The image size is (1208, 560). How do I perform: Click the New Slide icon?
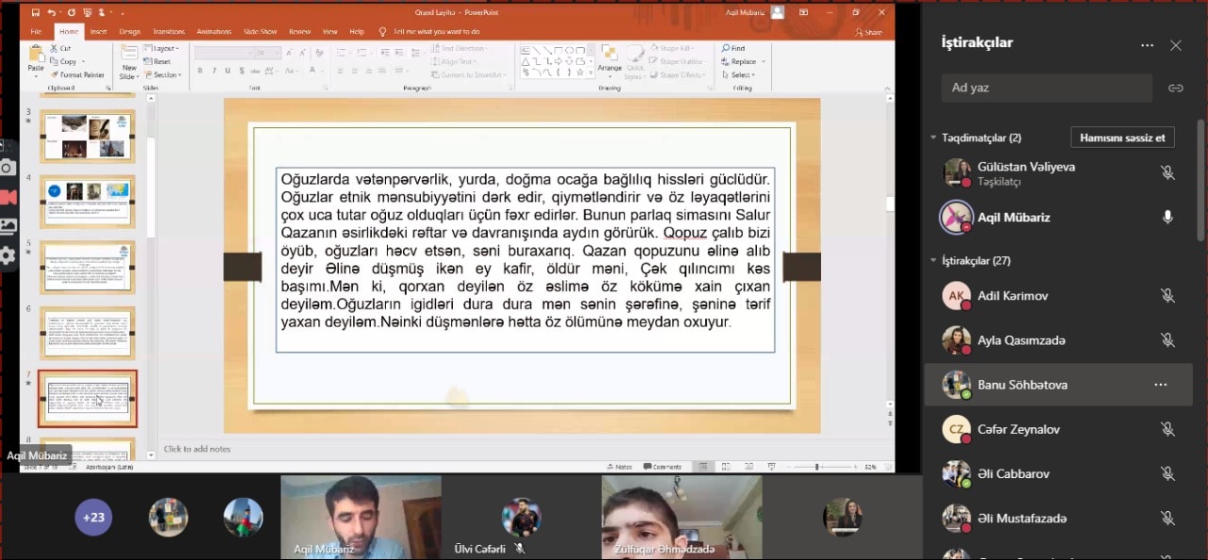[129, 53]
